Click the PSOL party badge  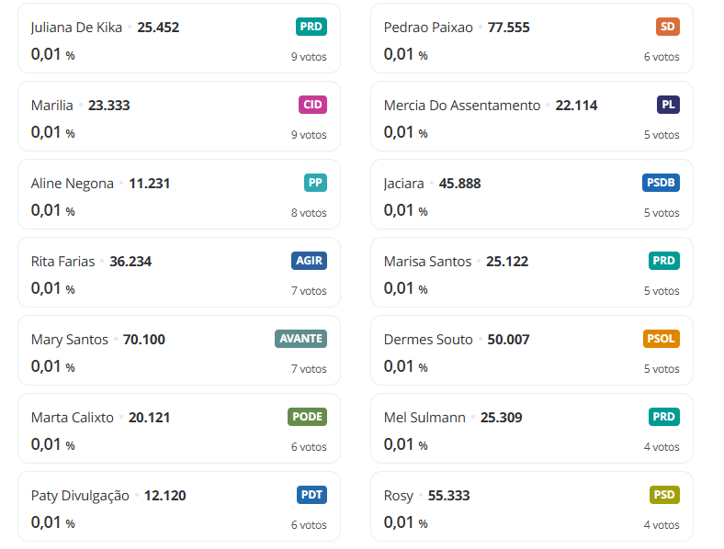tap(661, 339)
